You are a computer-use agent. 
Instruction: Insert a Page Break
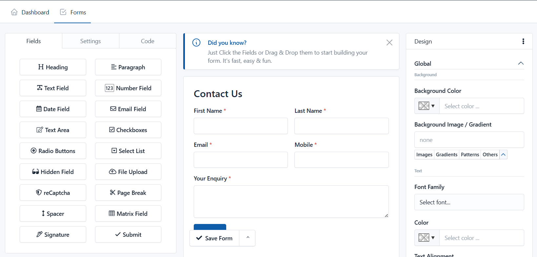coord(128,193)
